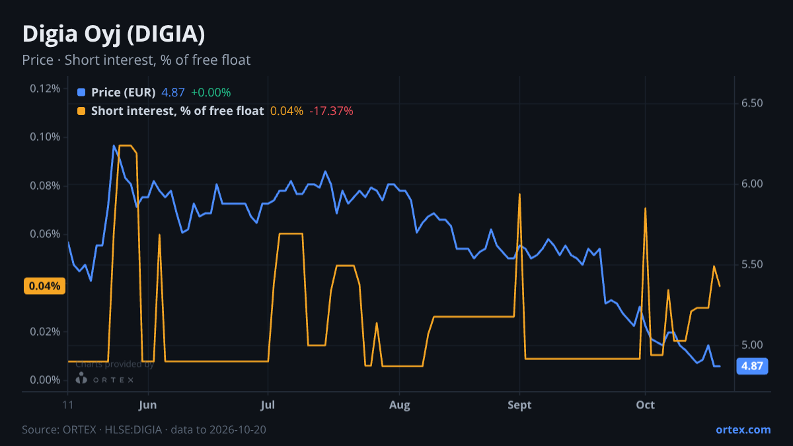Click the Aug label on time axis
Screen dimensions: 793x446
[x=399, y=405]
